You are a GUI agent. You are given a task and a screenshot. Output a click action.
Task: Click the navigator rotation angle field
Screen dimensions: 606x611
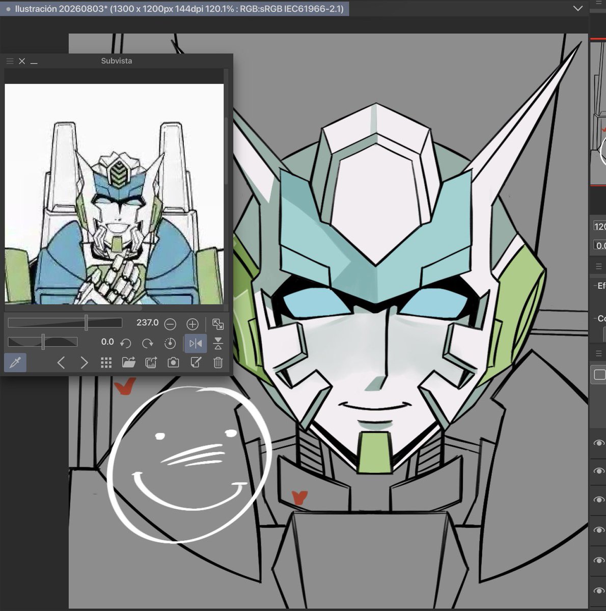point(600,245)
